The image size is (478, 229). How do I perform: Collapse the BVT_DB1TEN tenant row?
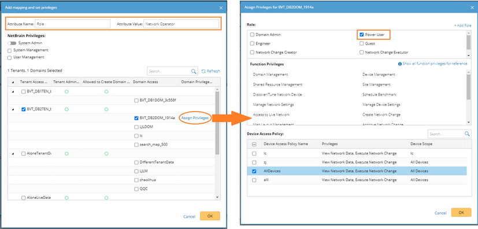(13, 91)
